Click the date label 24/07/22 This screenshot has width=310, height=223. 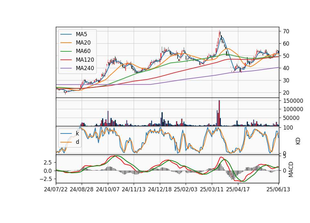(x=56, y=189)
